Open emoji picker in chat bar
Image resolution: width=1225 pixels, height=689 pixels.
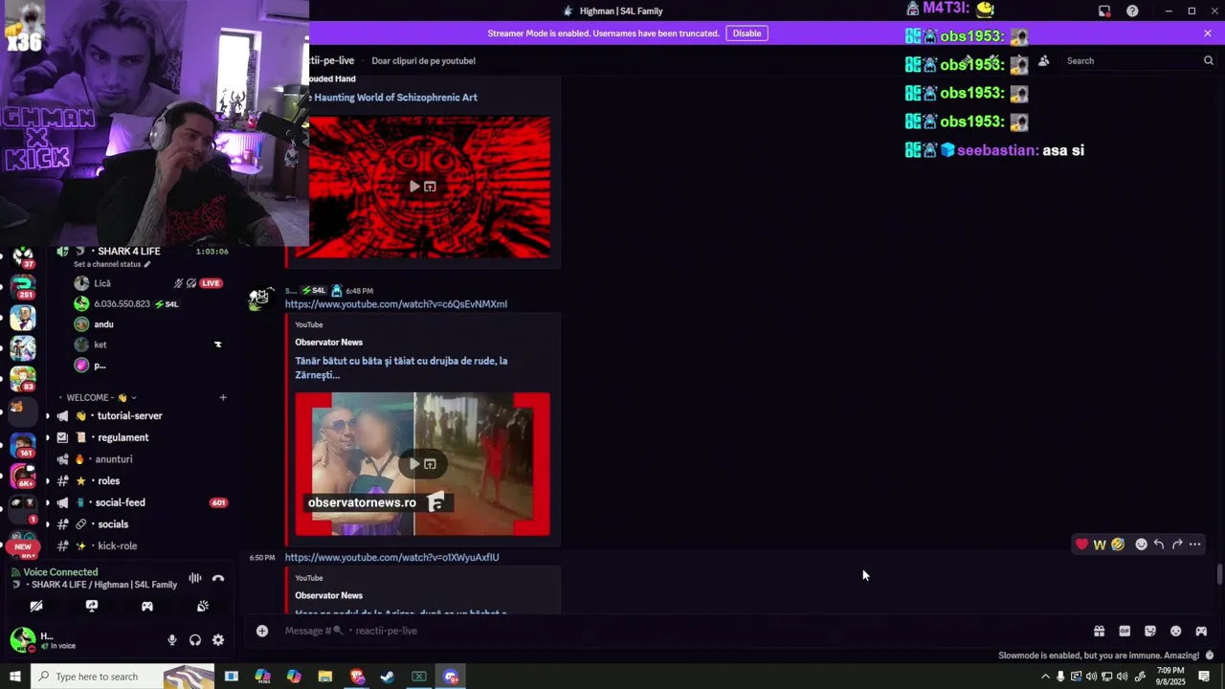[1176, 632]
